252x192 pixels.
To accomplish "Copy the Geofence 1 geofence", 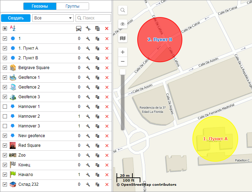I will 97,77.
